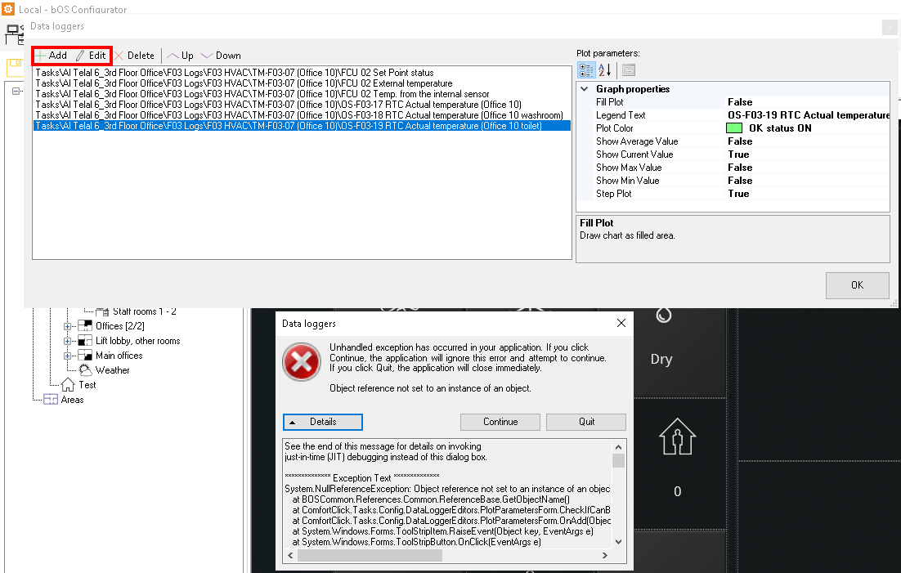Click the green Plot Color swatch
The width and height of the screenshot is (901, 573).
click(733, 128)
